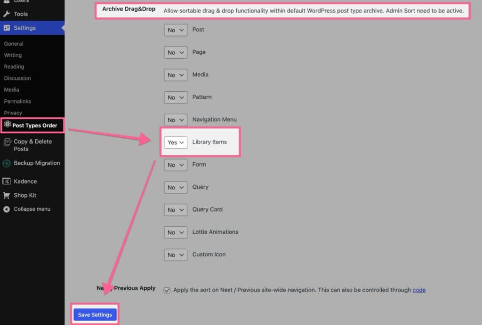This screenshot has width=482, height=325.
Task: Open the Post dropdown selector
Action: 175,30
